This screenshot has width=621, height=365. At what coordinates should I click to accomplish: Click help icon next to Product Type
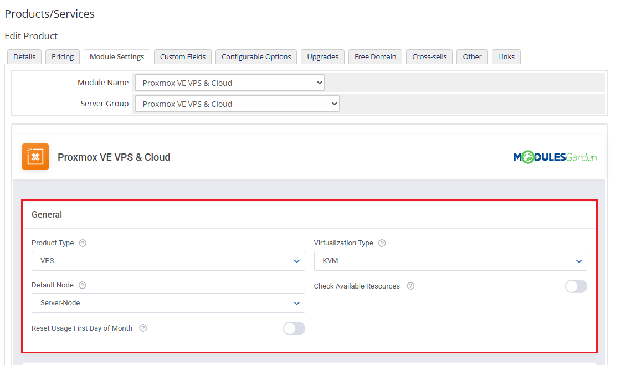pyautogui.click(x=83, y=243)
